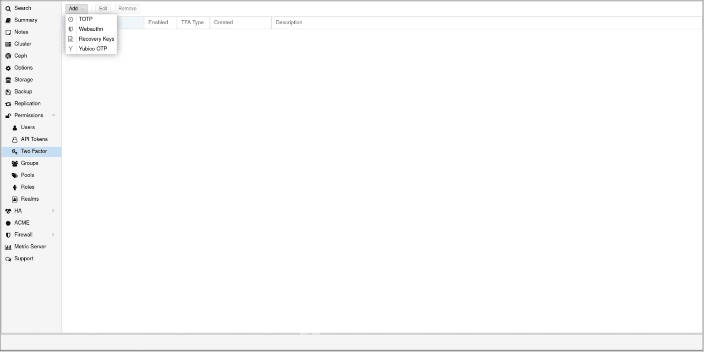Choose Webauthn from the Add menu
704x352 pixels.
(91, 29)
